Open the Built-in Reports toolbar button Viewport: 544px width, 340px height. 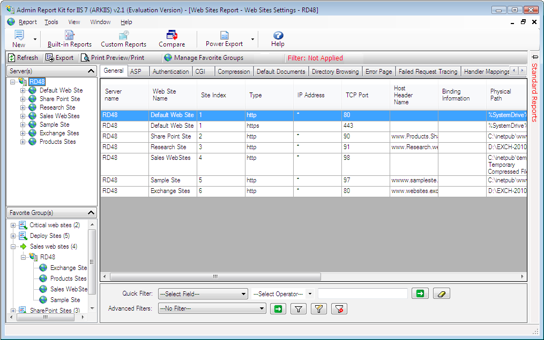(69, 39)
